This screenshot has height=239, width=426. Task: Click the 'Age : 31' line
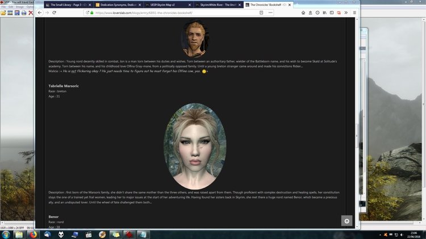click(54, 96)
